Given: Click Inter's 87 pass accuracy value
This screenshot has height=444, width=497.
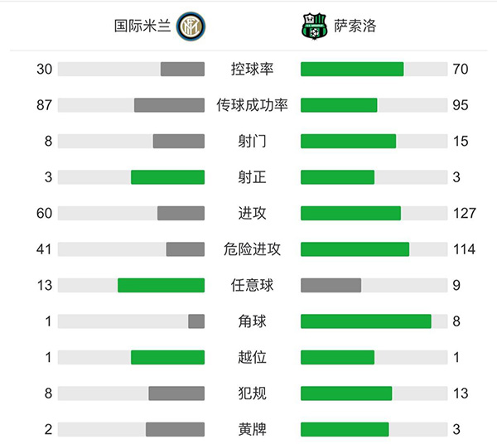Looking at the screenshot, I should (45, 105).
